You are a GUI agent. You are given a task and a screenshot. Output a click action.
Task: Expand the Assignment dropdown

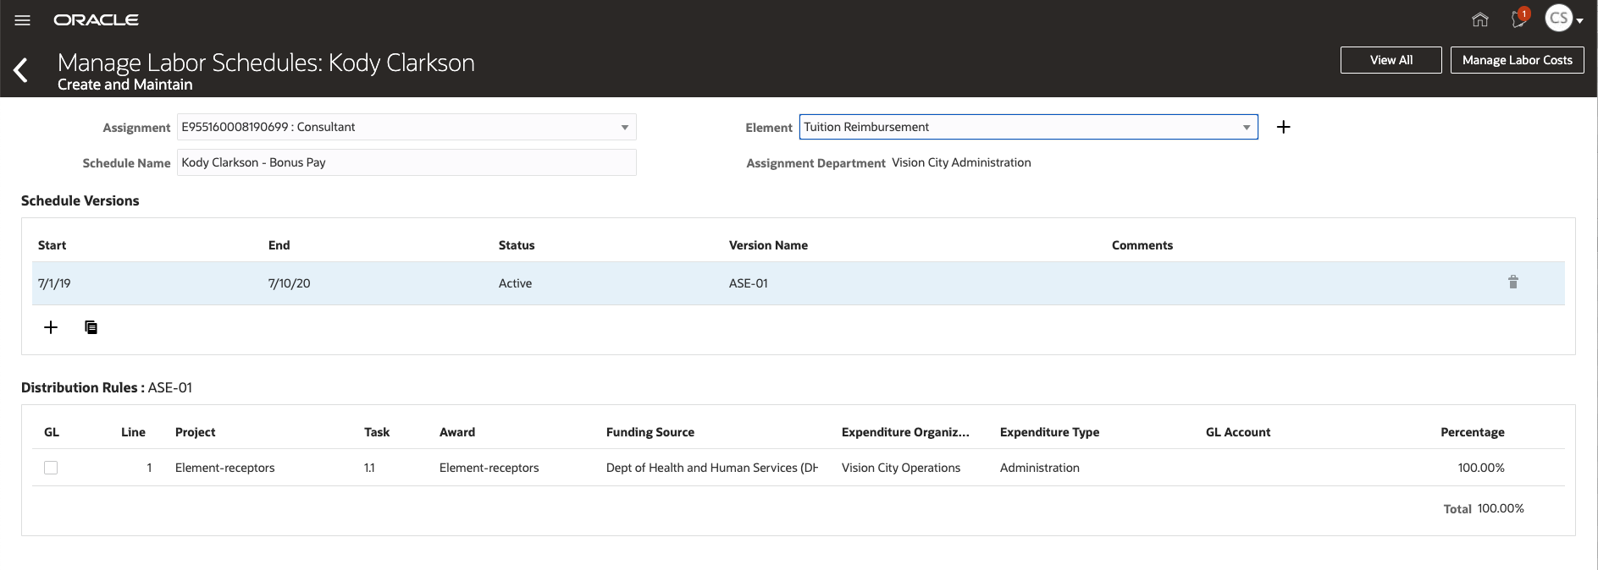click(624, 128)
